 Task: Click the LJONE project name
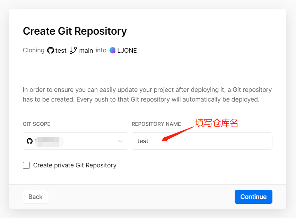[x=127, y=51]
